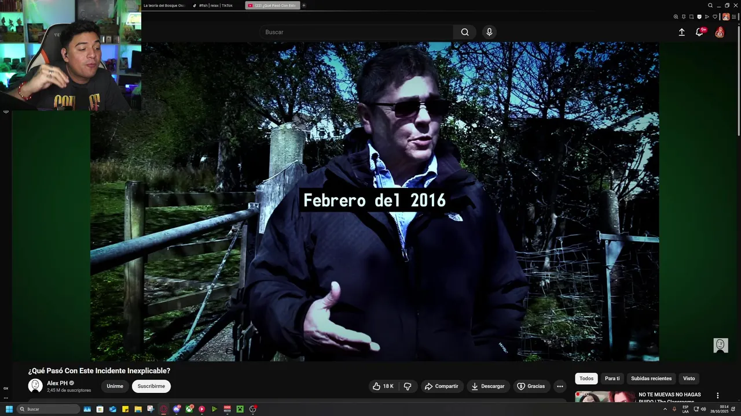Select the 'Visto' filter chip
The height and width of the screenshot is (416, 741).
click(689, 378)
